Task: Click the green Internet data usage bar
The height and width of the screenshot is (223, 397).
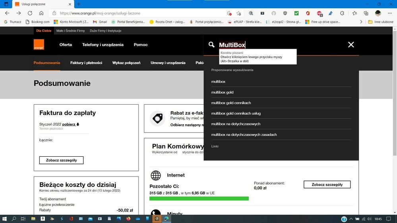Action: coord(199,198)
